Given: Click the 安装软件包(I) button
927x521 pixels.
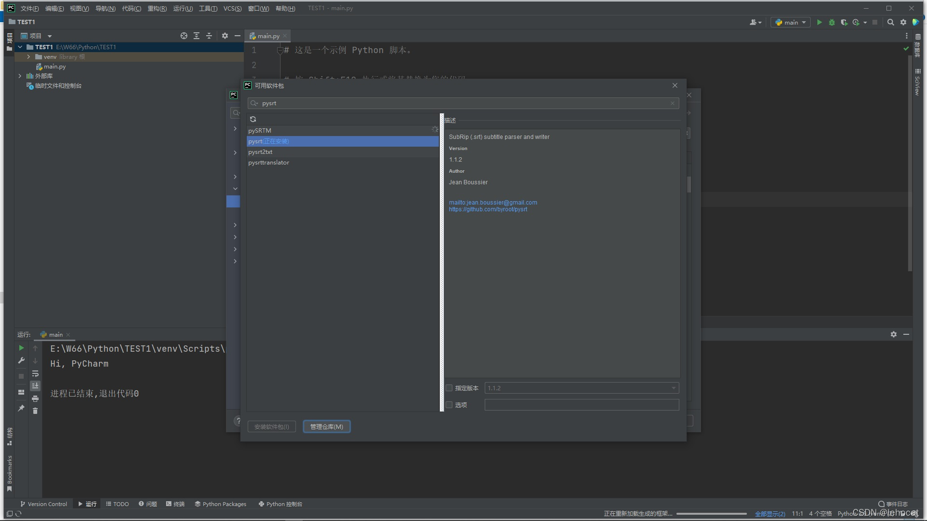Looking at the screenshot, I should pos(272,426).
